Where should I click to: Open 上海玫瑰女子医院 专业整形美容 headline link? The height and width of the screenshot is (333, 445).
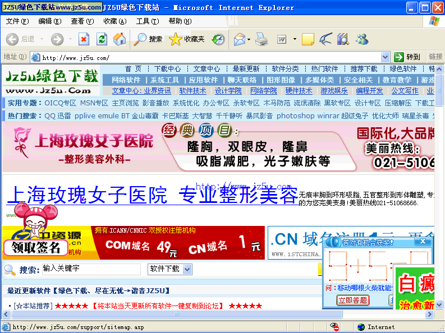(153, 195)
